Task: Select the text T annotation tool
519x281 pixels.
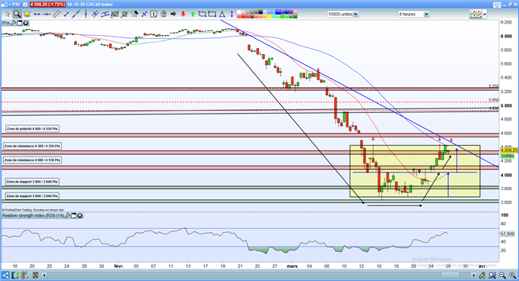Action: 153,15
